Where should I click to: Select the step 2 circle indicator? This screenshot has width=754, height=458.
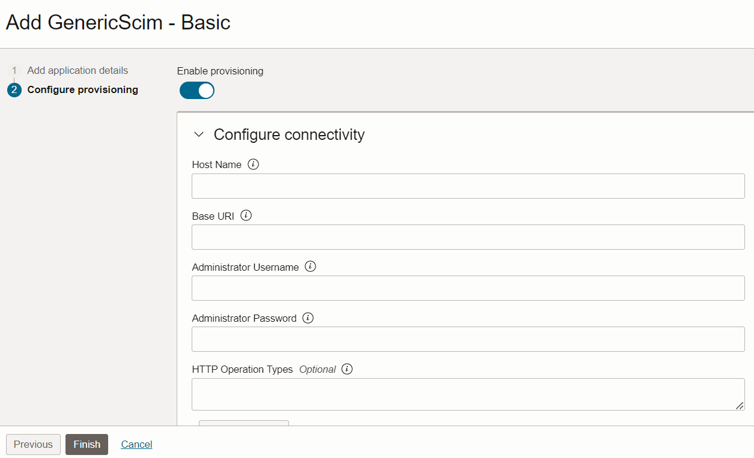[x=14, y=89]
